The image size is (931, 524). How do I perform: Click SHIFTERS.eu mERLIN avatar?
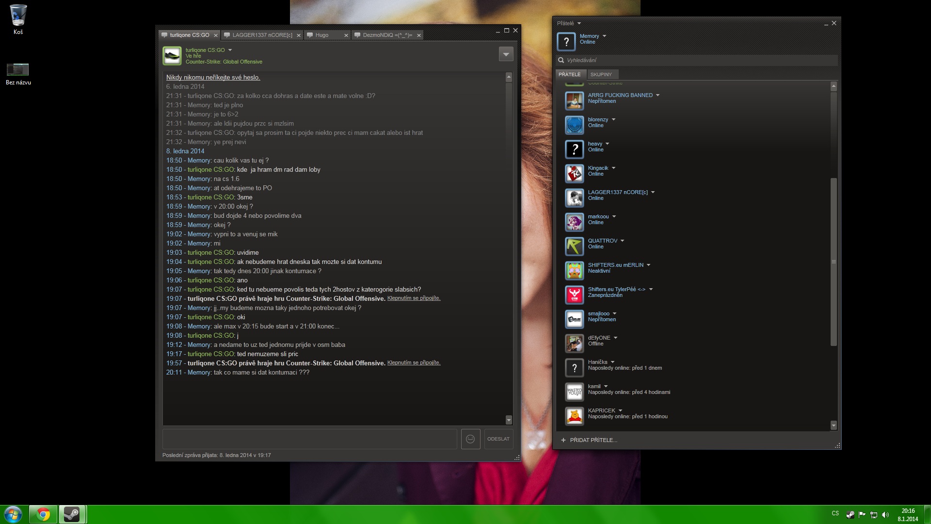[x=575, y=271]
